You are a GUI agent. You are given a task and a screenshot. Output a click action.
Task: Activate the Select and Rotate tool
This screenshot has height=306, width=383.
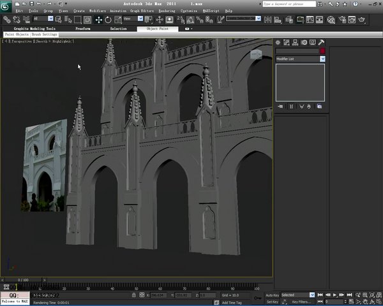click(x=108, y=20)
